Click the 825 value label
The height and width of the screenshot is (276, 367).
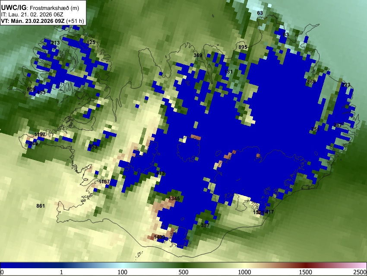coord(91,42)
